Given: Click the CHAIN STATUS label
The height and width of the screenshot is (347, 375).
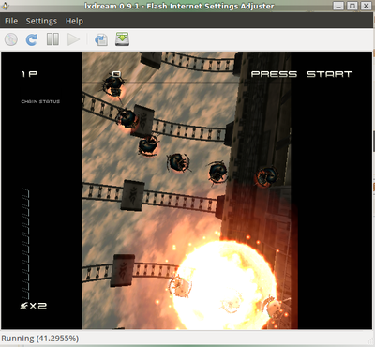Looking at the screenshot, I should coord(40,101).
